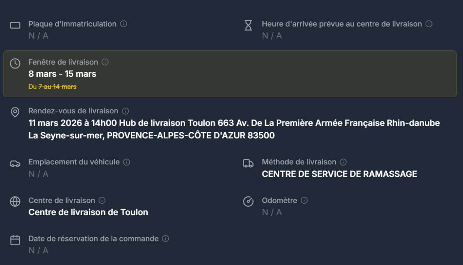This screenshot has width=463, height=265.
Task: Open info icon for Emplacement du véhicule
Action: point(127,162)
